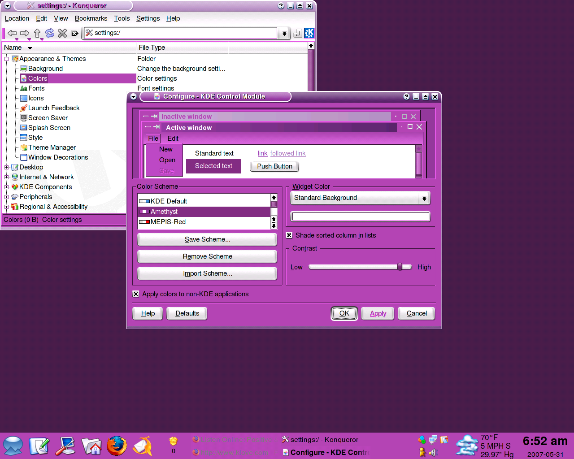Expand the Desktop tree node
The width and height of the screenshot is (574, 459).
[7, 167]
